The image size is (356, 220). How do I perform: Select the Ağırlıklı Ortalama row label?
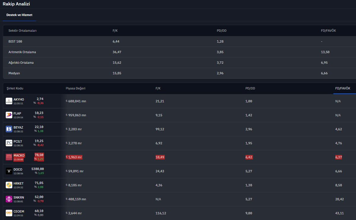coord(21,63)
